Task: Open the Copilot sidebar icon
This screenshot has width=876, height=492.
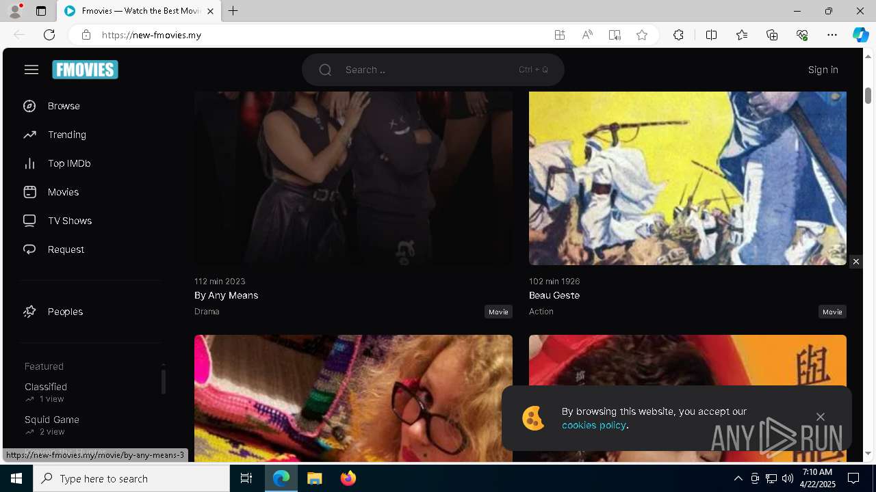Action: click(x=860, y=35)
